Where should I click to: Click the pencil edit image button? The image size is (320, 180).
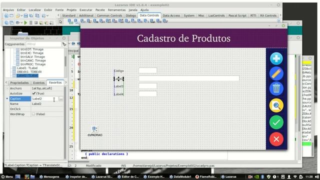click(276, 73)
